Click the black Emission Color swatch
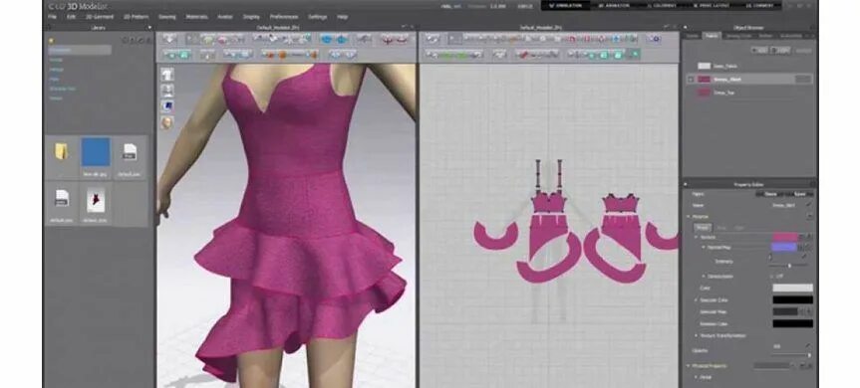 pos(792,323)
